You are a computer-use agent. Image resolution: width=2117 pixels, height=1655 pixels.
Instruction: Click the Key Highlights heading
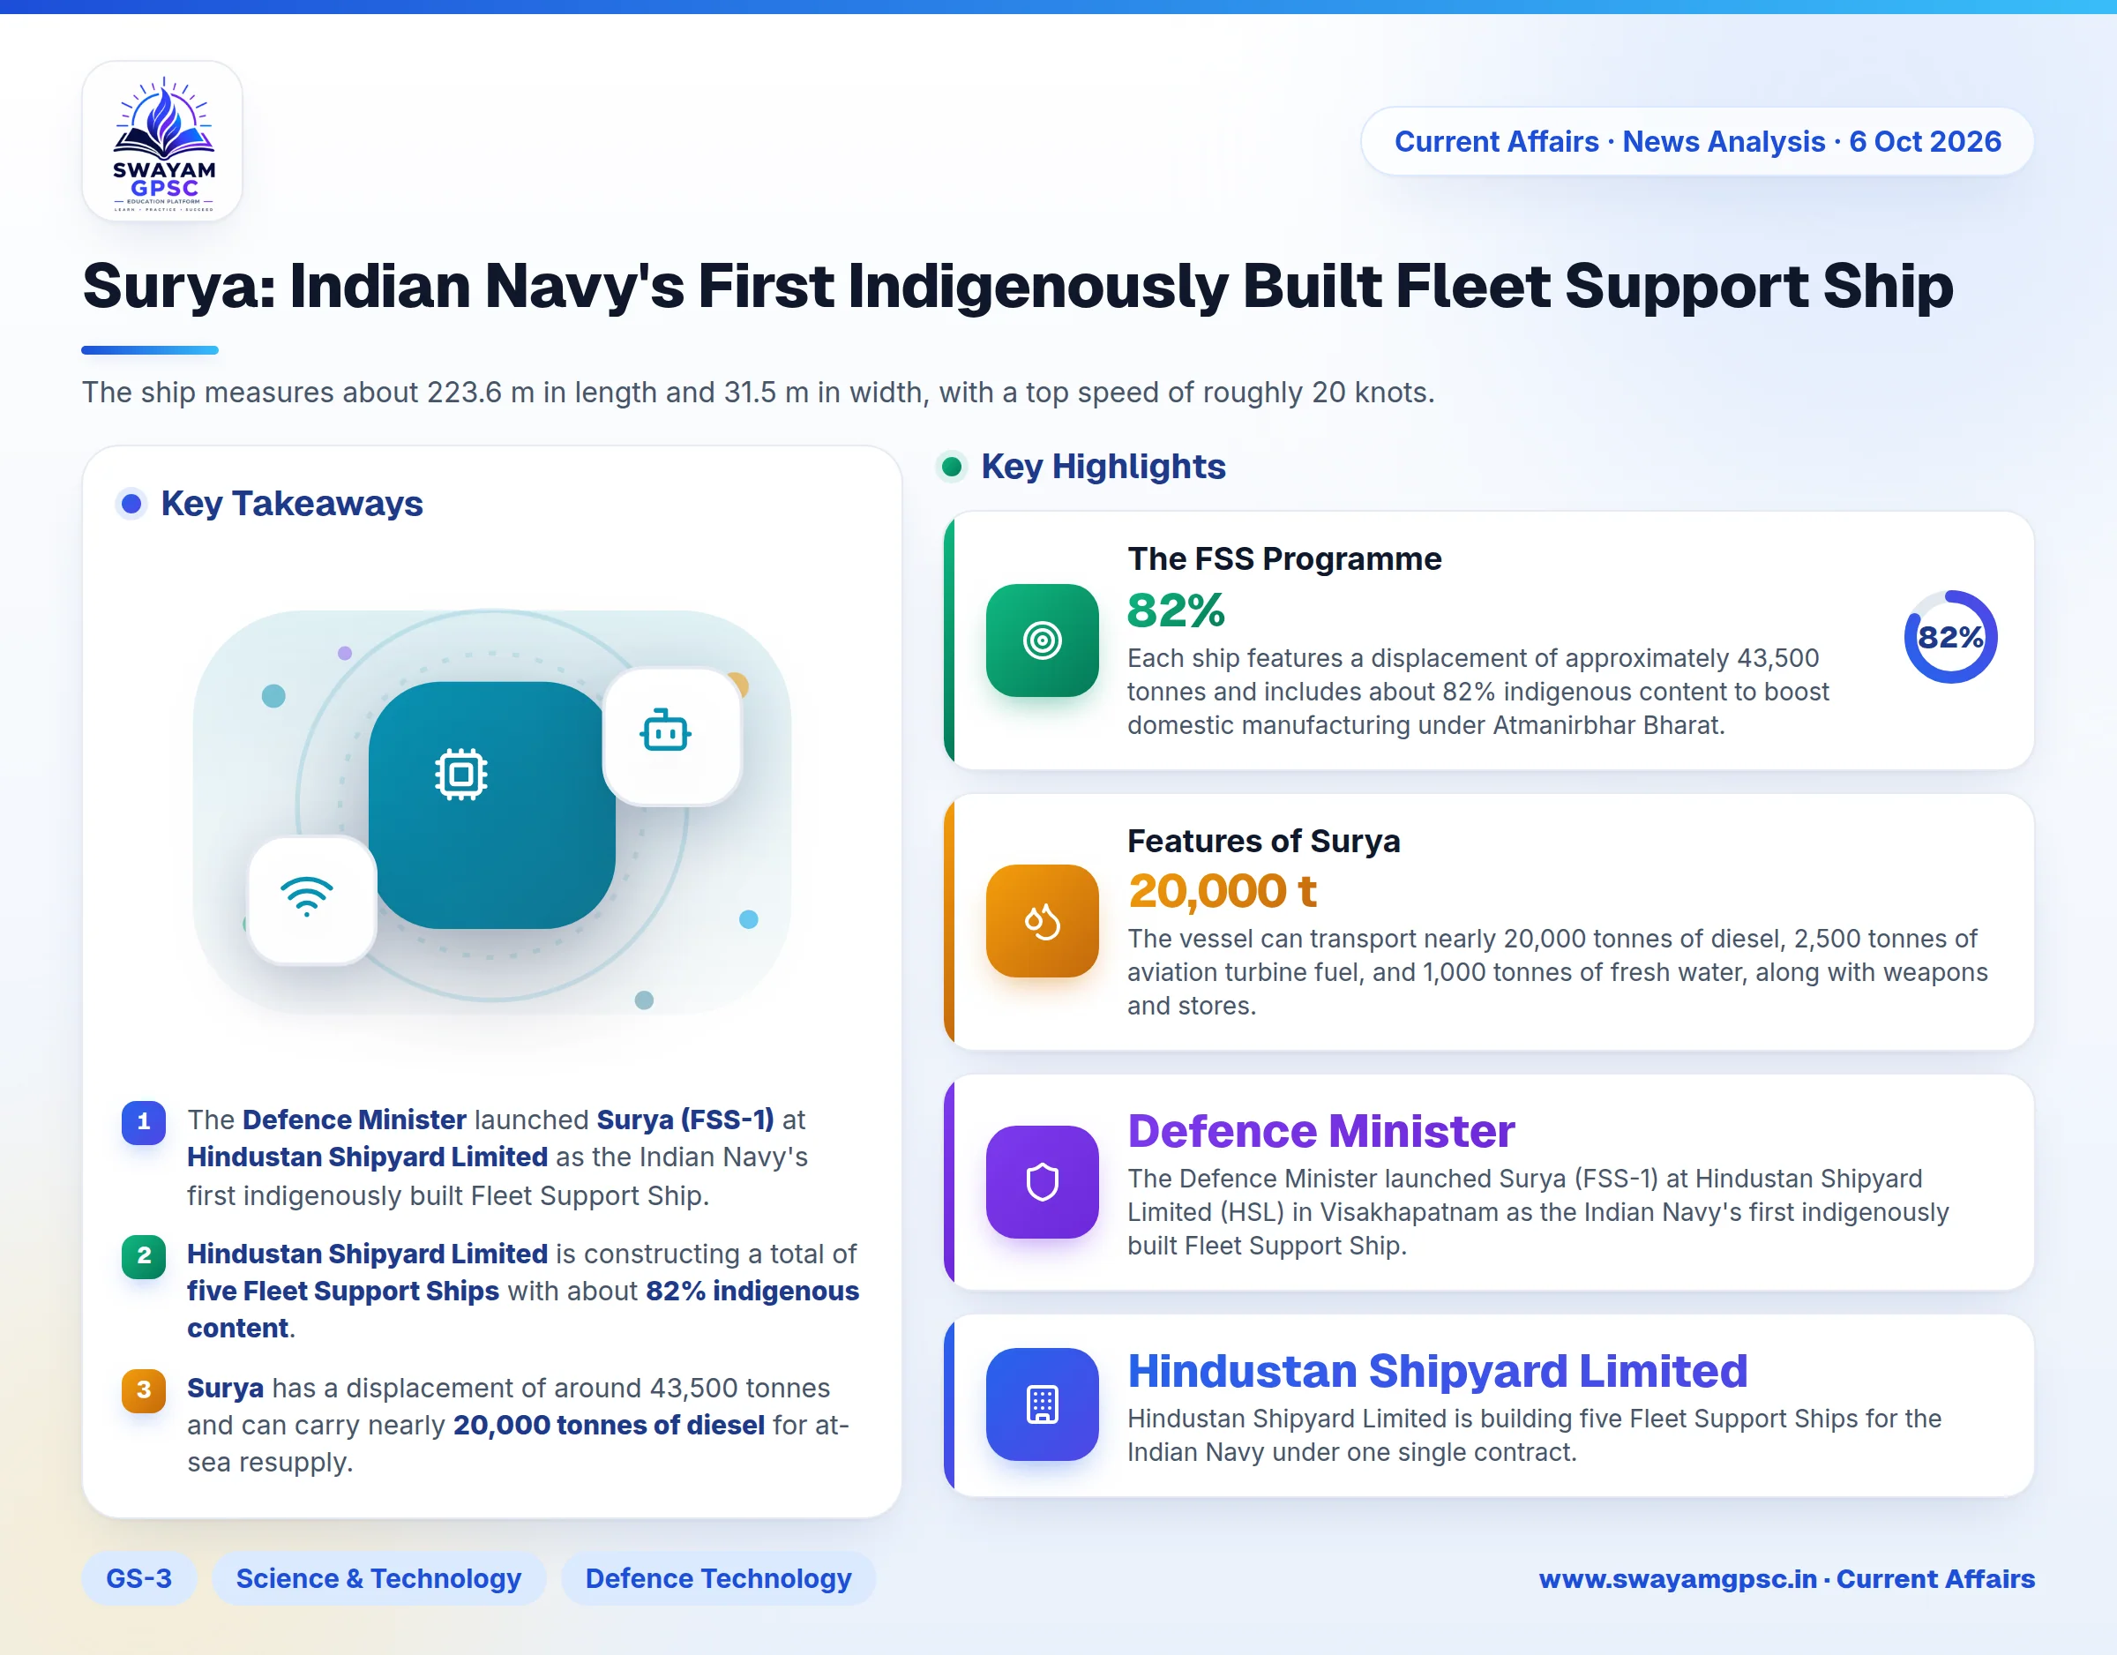pos(1103,467)
